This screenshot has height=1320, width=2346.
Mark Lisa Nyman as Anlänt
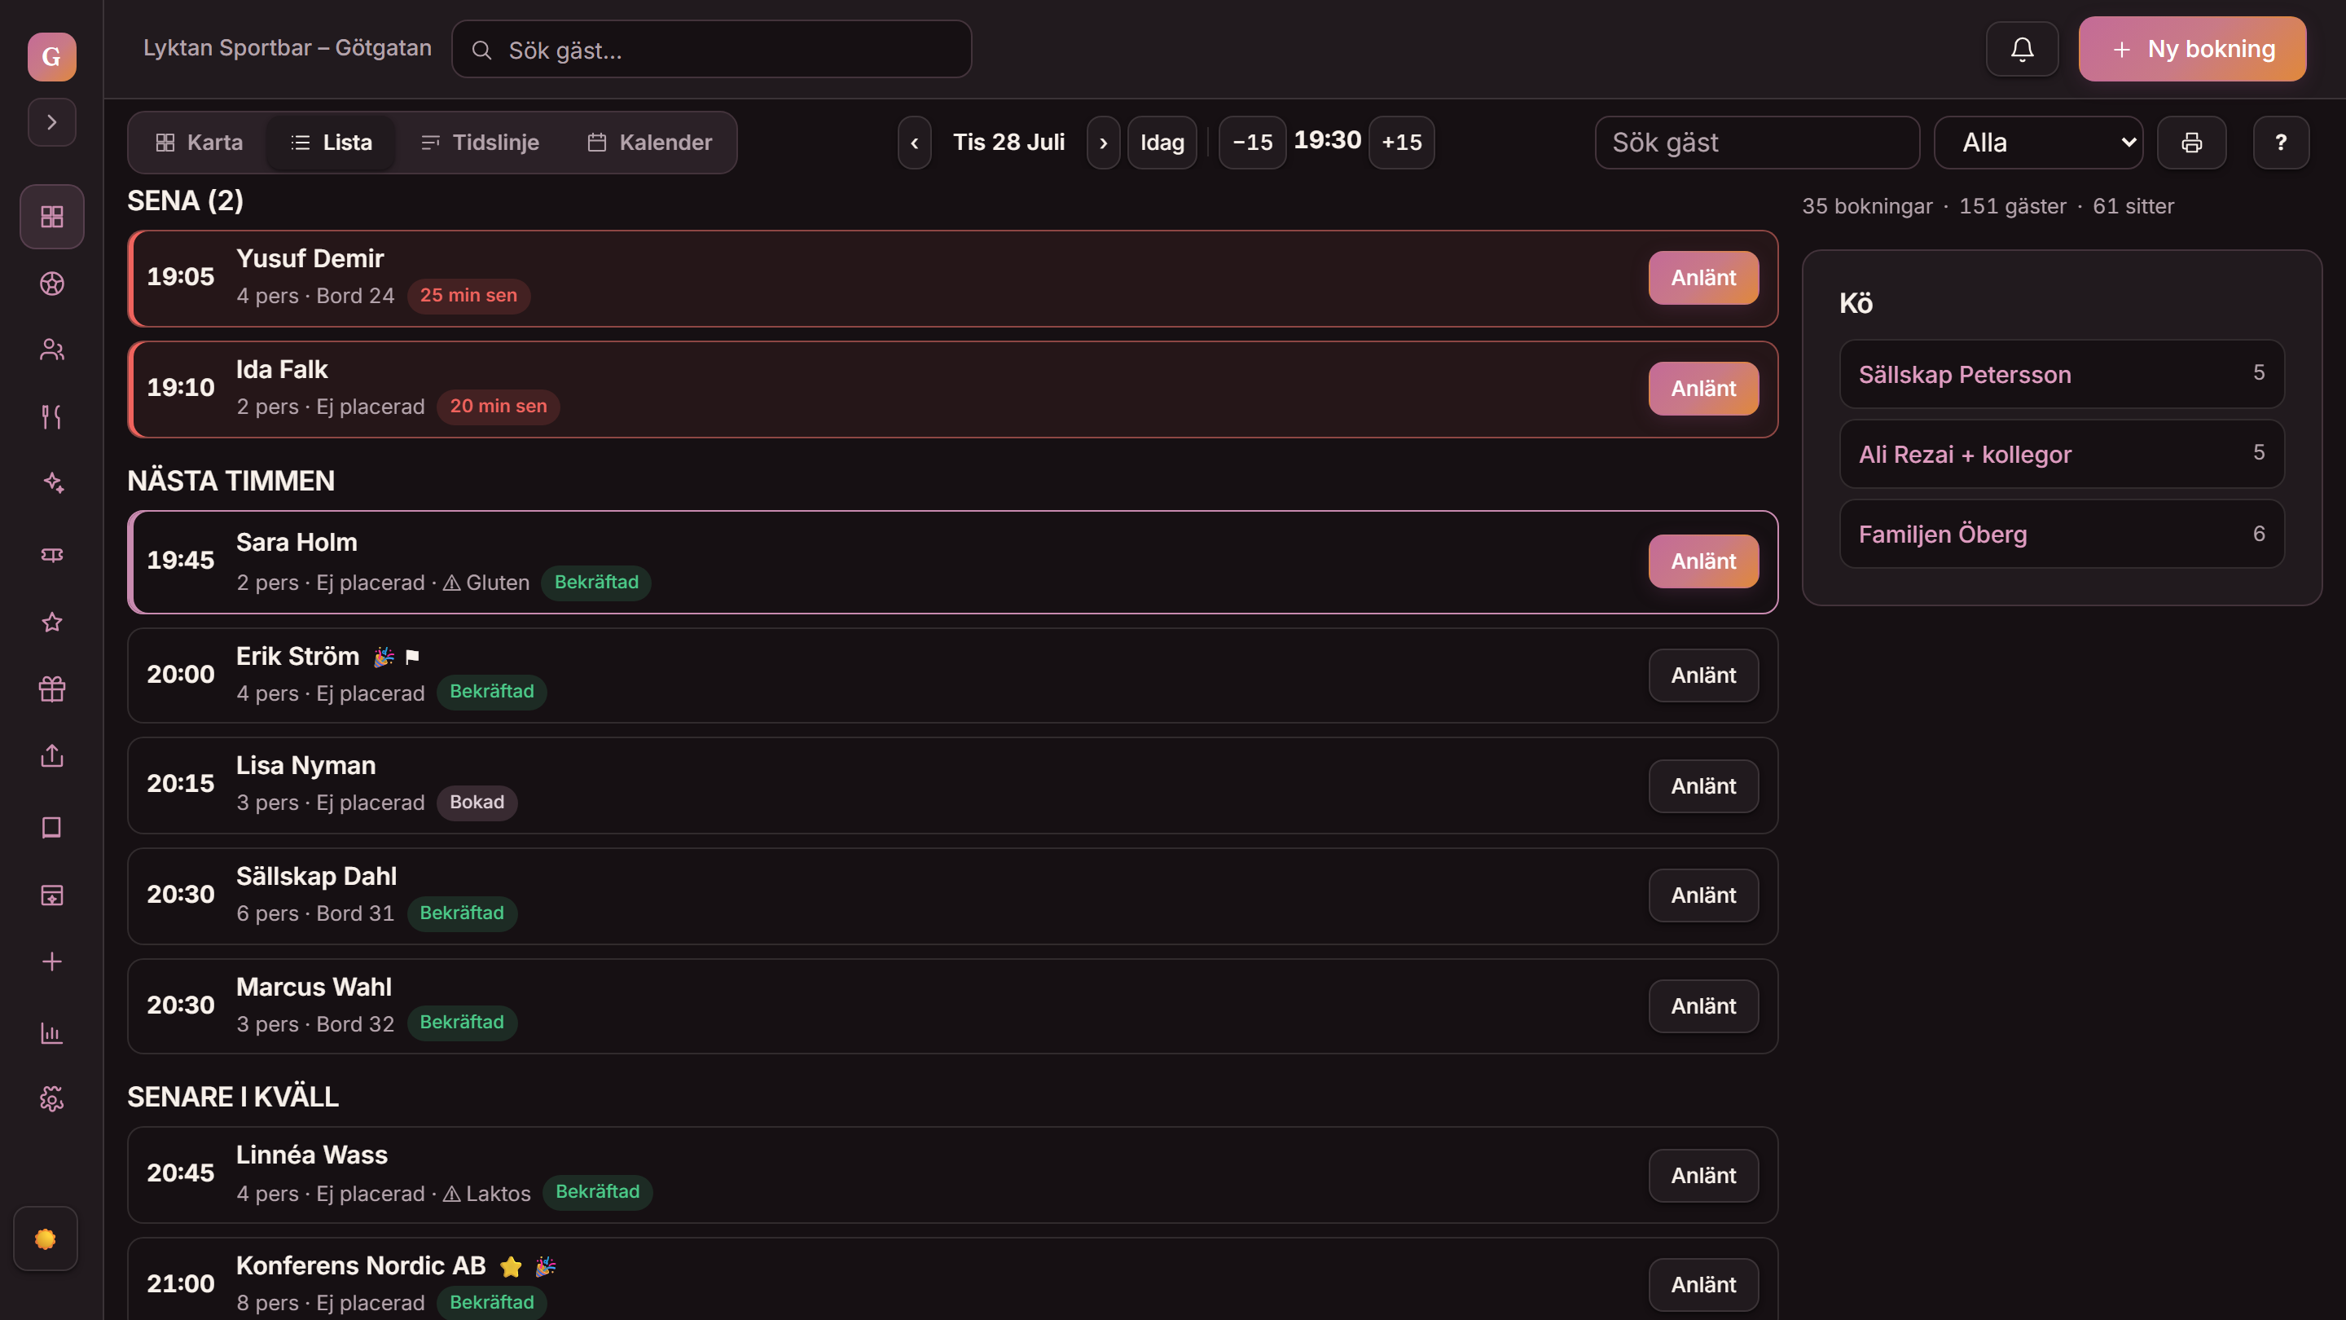click(x=1703, y=786)
